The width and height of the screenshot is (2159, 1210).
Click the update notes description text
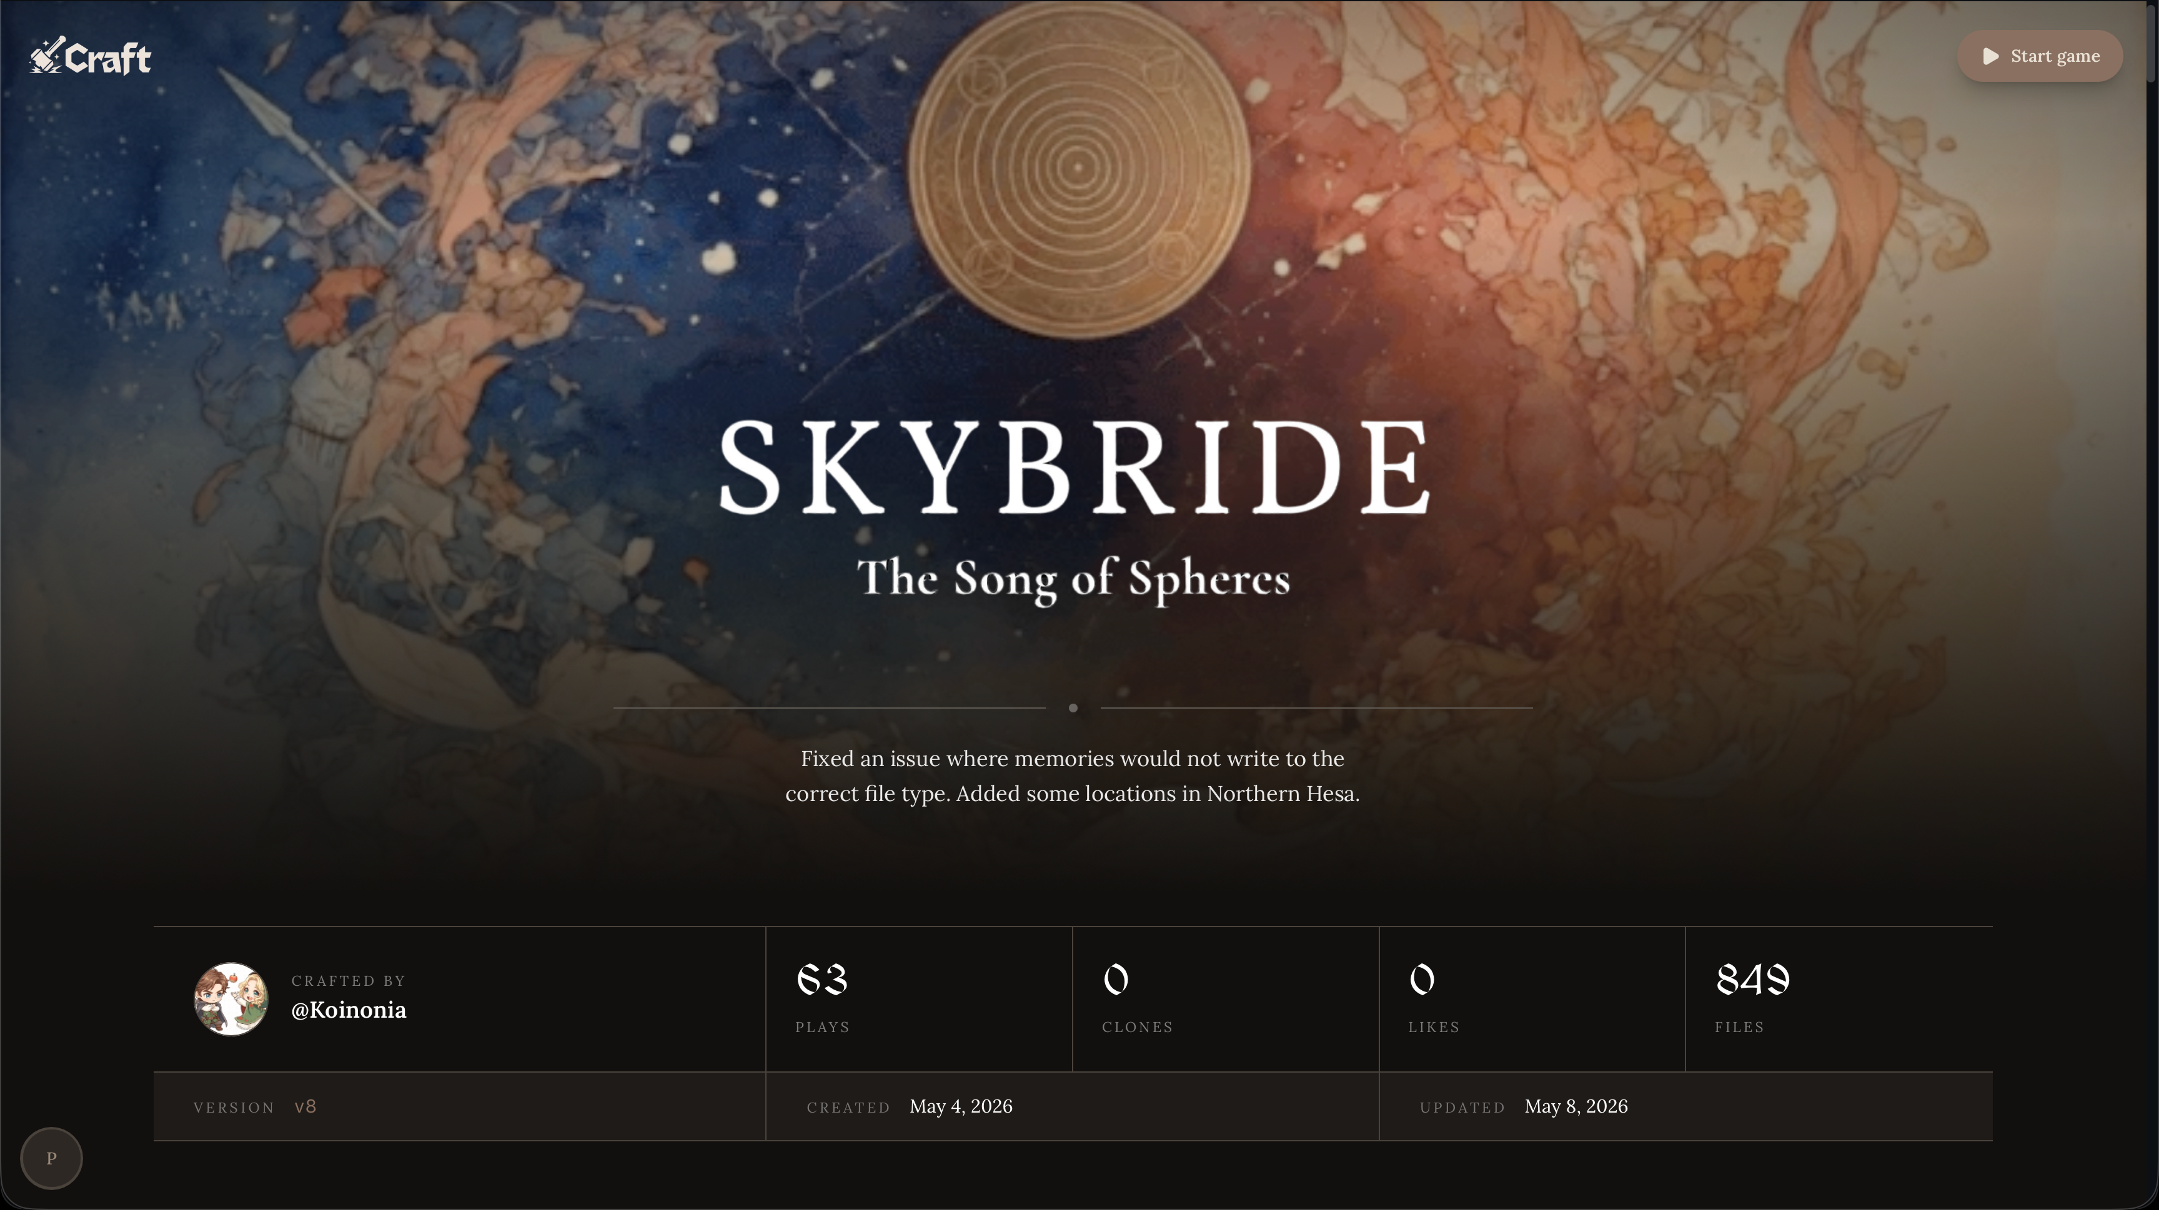tap(1073, 776)
